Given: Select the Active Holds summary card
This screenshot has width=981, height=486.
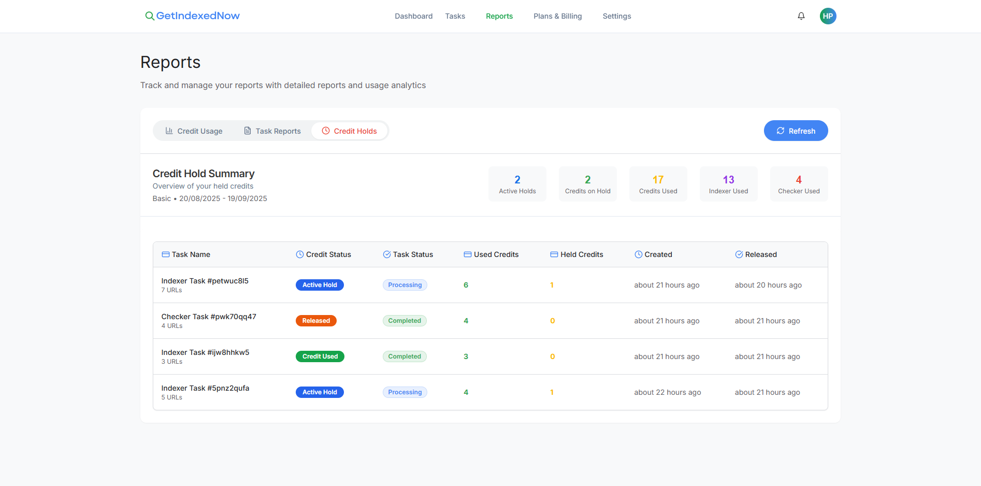Looking at the screenshot, I should click(x=517, y=183).
